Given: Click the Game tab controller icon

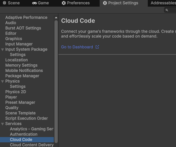Looking at the screenshot, I should (x=35, y=3).
